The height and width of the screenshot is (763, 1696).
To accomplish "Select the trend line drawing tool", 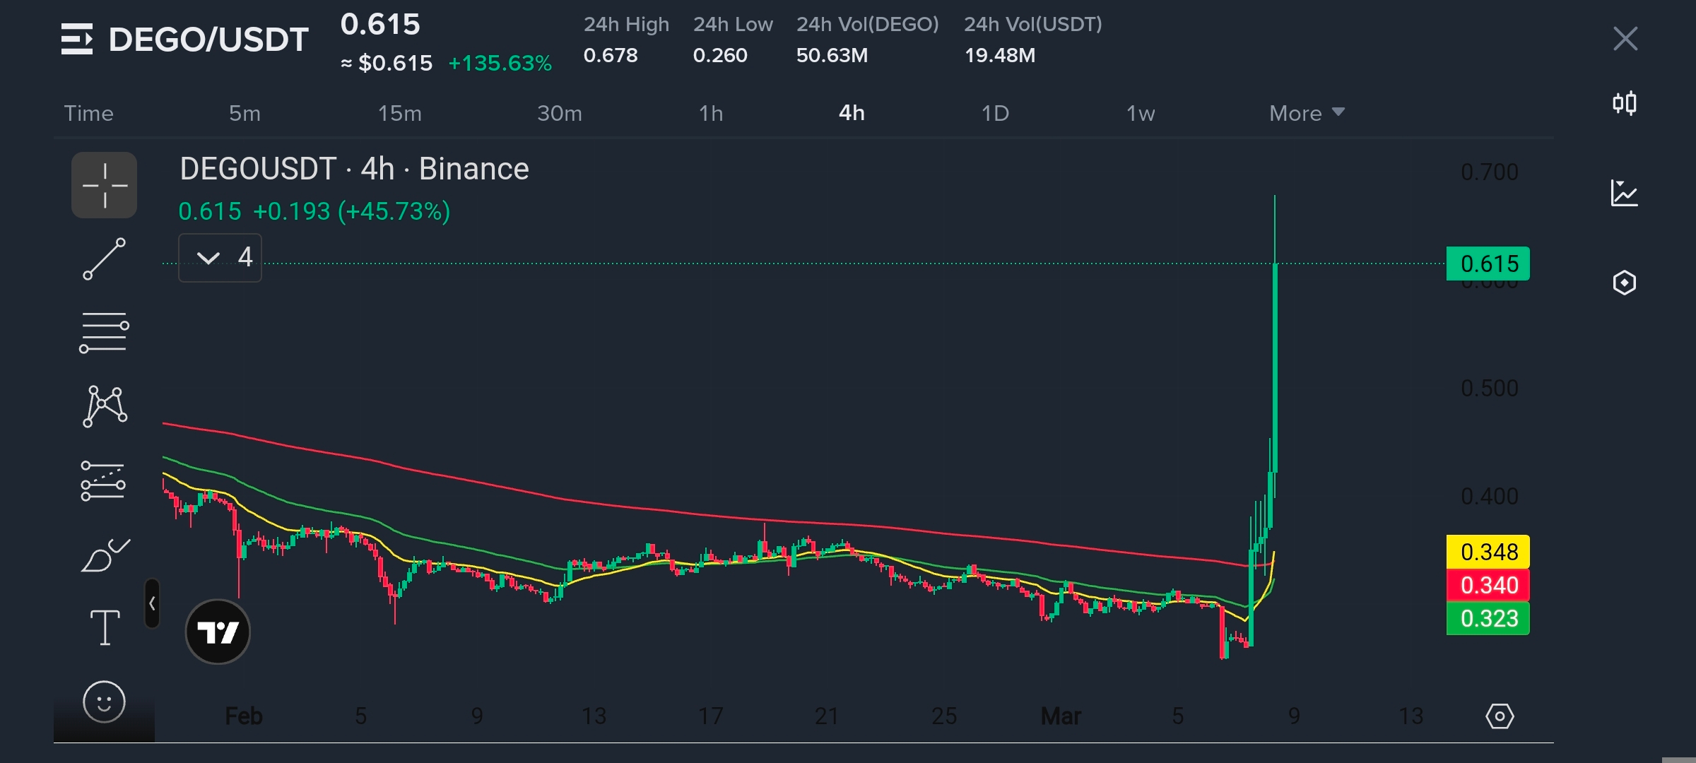I will pos(104,259).
